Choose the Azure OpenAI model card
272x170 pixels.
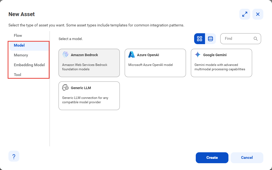coord(155,63)
